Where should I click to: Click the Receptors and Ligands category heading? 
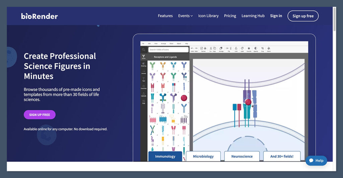pyautogui.click(x=165, y=57)
